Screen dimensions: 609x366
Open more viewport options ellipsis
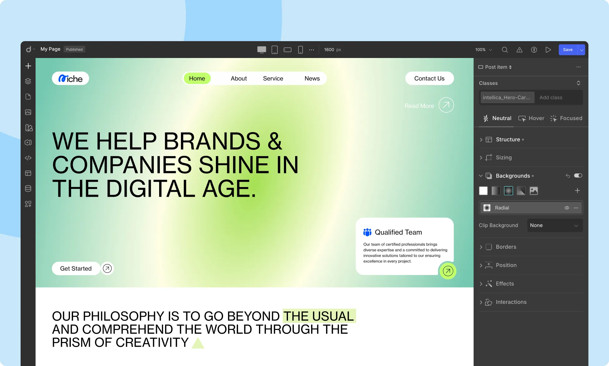(311, 50)
